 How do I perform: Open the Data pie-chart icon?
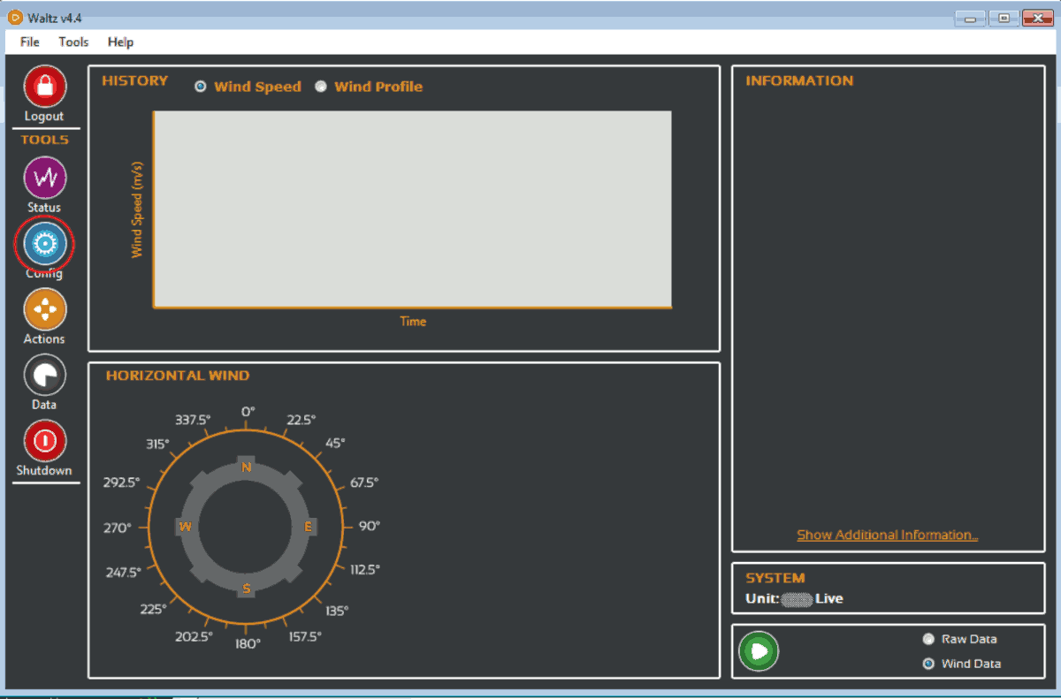(x=44, y=376)
